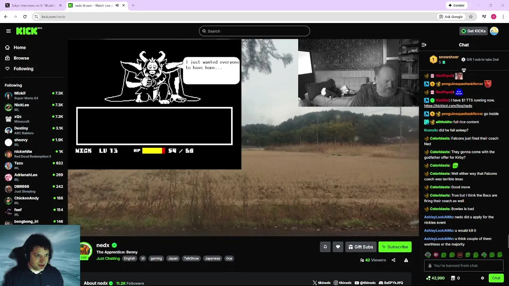Open nedx Instagram tikinedx link
Viewport: 509px width, 286px height.
point(342,283)
